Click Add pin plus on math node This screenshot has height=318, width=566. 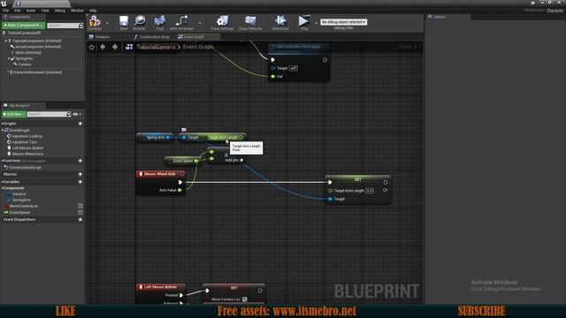[241, 160]
